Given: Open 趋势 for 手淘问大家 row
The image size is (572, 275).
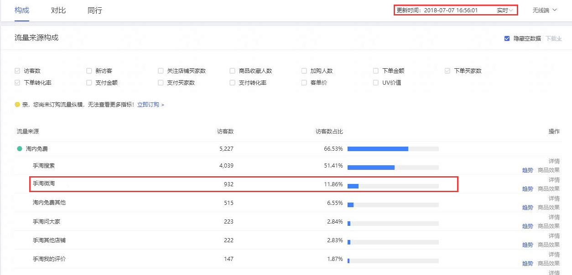Looking at the screenshot, I should (528, 226).
